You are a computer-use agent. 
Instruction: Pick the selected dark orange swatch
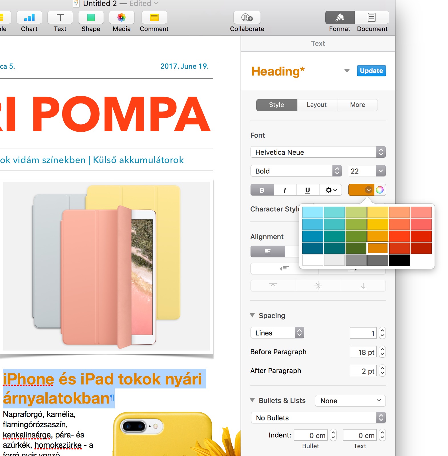[x=378, y=248]
